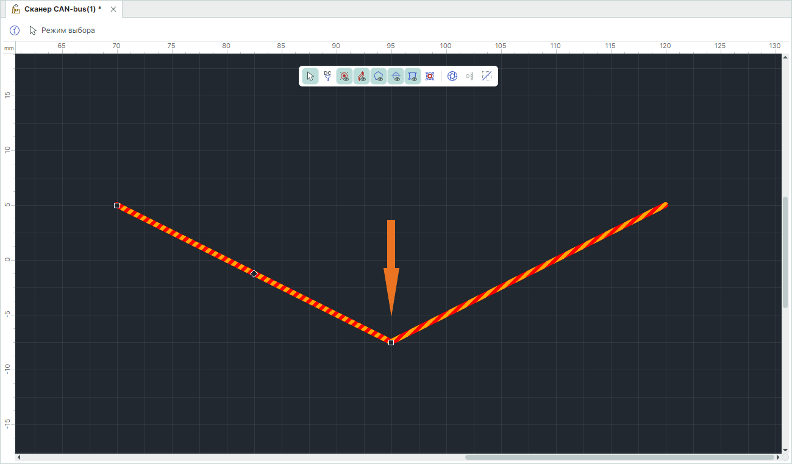Click the dotted square with diagonal line icon
Image resolution: width=792 pixels, height=464 pixels.
click(x=487, y=76)
